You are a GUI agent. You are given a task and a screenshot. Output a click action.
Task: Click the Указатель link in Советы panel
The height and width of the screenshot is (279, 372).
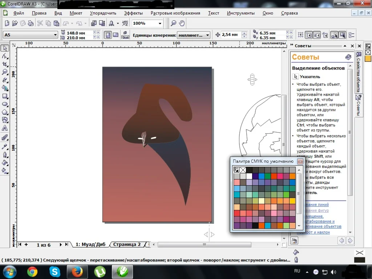click(310, 77)
